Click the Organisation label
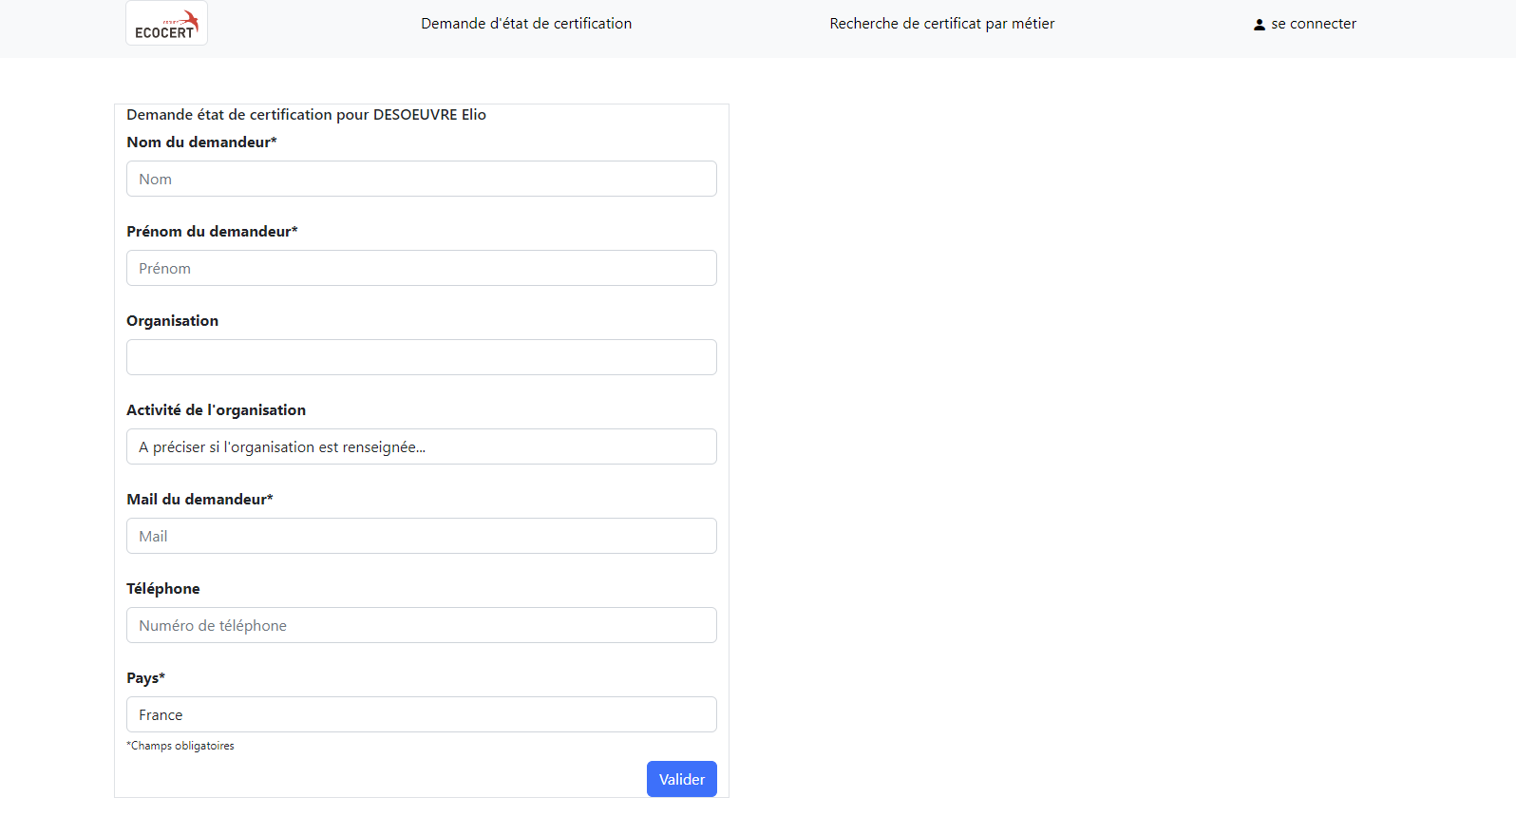The image size is (1516, 835). click(x=172, y=321)
